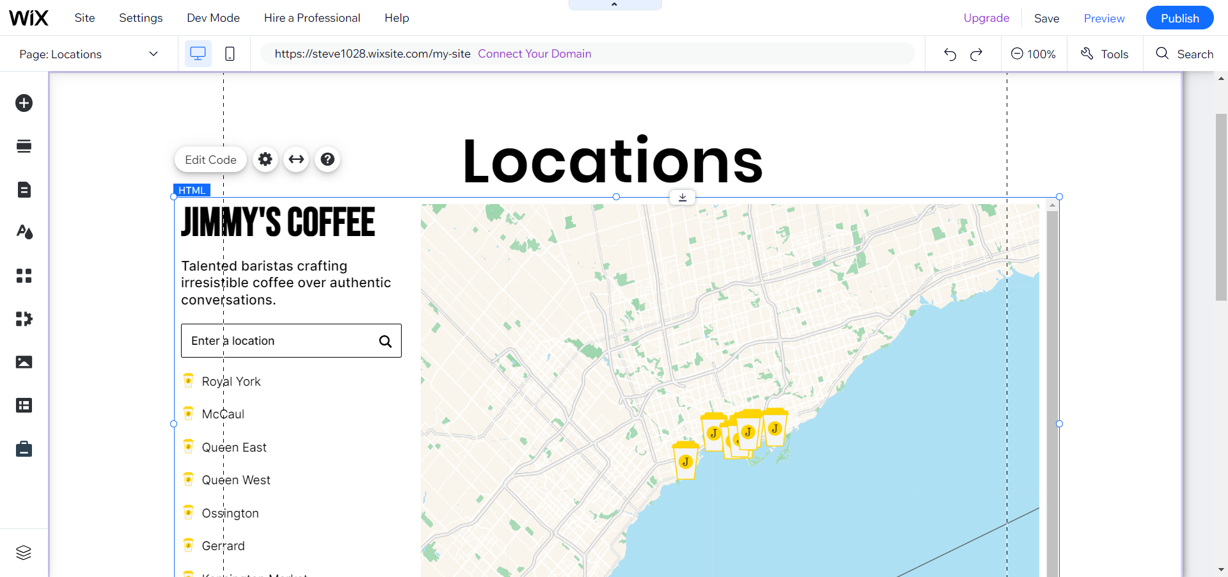This screenshot has width=1228, height=577.
Task: Click the JIMMY'S COFFEE title
Action: 278,222
